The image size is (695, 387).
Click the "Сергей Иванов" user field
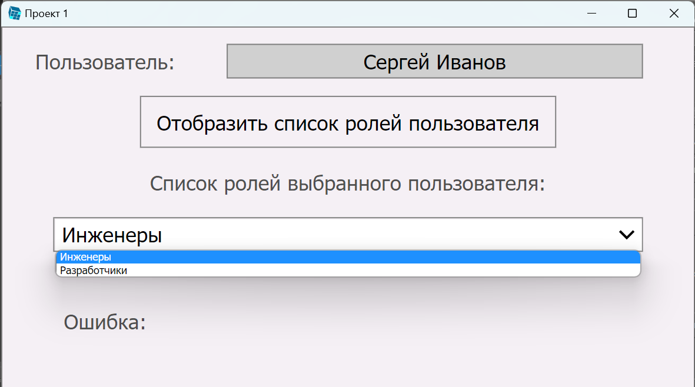pyautogui.click(x=434, y=61)
